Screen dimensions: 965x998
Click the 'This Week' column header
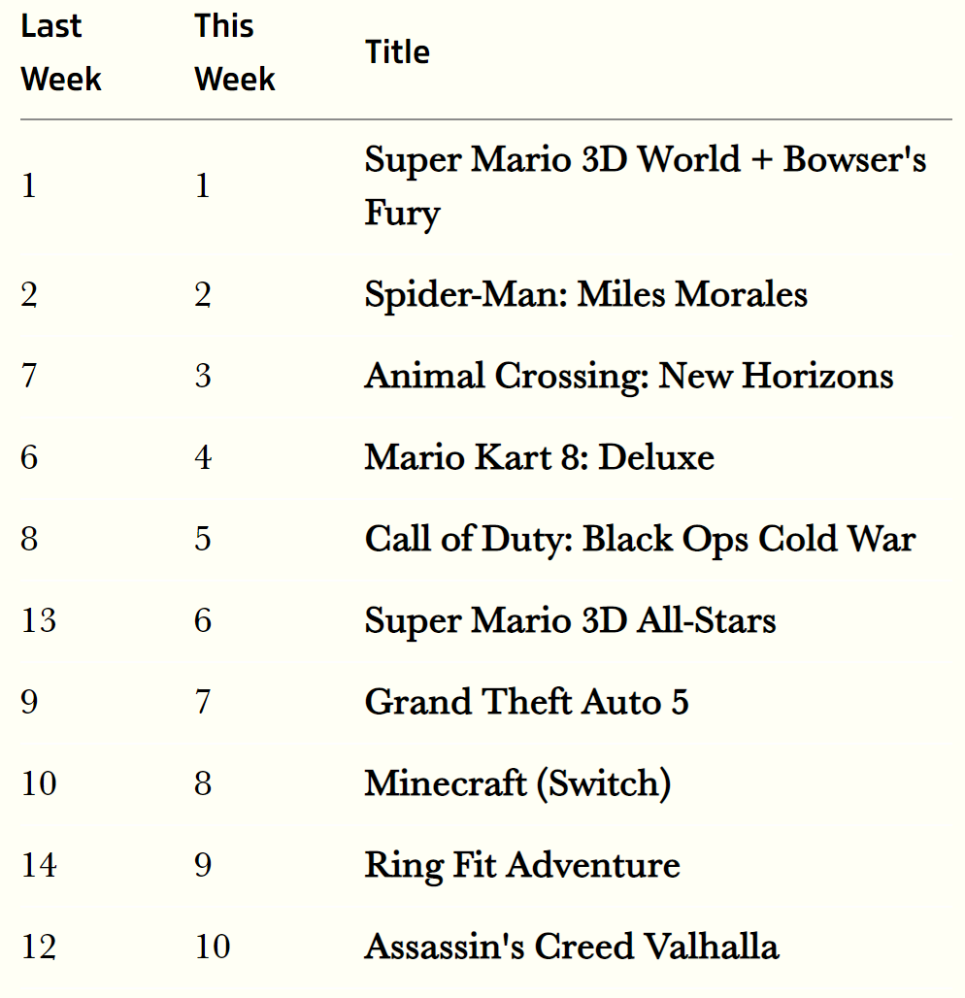235,52
